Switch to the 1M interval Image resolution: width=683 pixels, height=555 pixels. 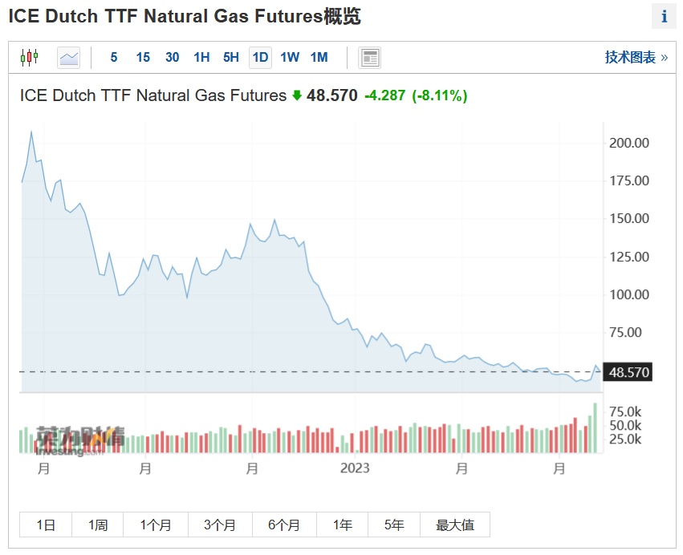coord(319,58)
